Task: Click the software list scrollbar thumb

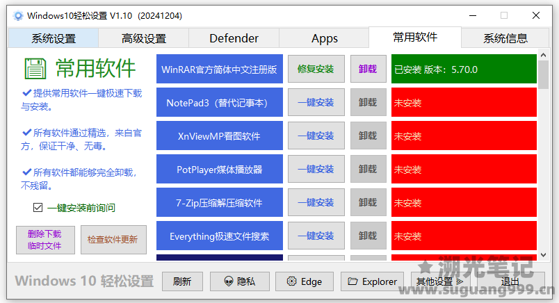Action: click(x=543, y=74)
